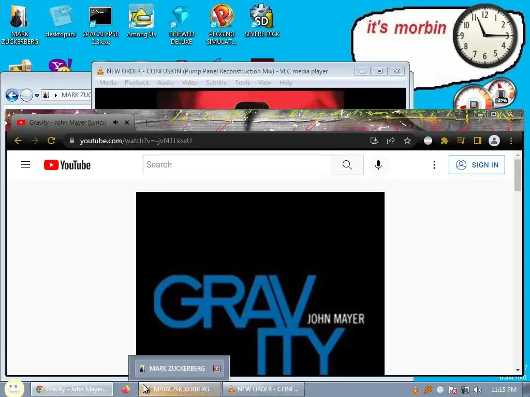The height and width of the screenshot is (397, 530).
Task: Click the install app icon in address bar
Action: coord(374,141)
